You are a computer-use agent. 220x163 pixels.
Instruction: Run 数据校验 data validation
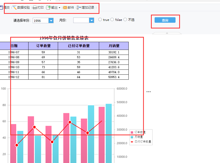pyautogui.click(x=21, y=8)
